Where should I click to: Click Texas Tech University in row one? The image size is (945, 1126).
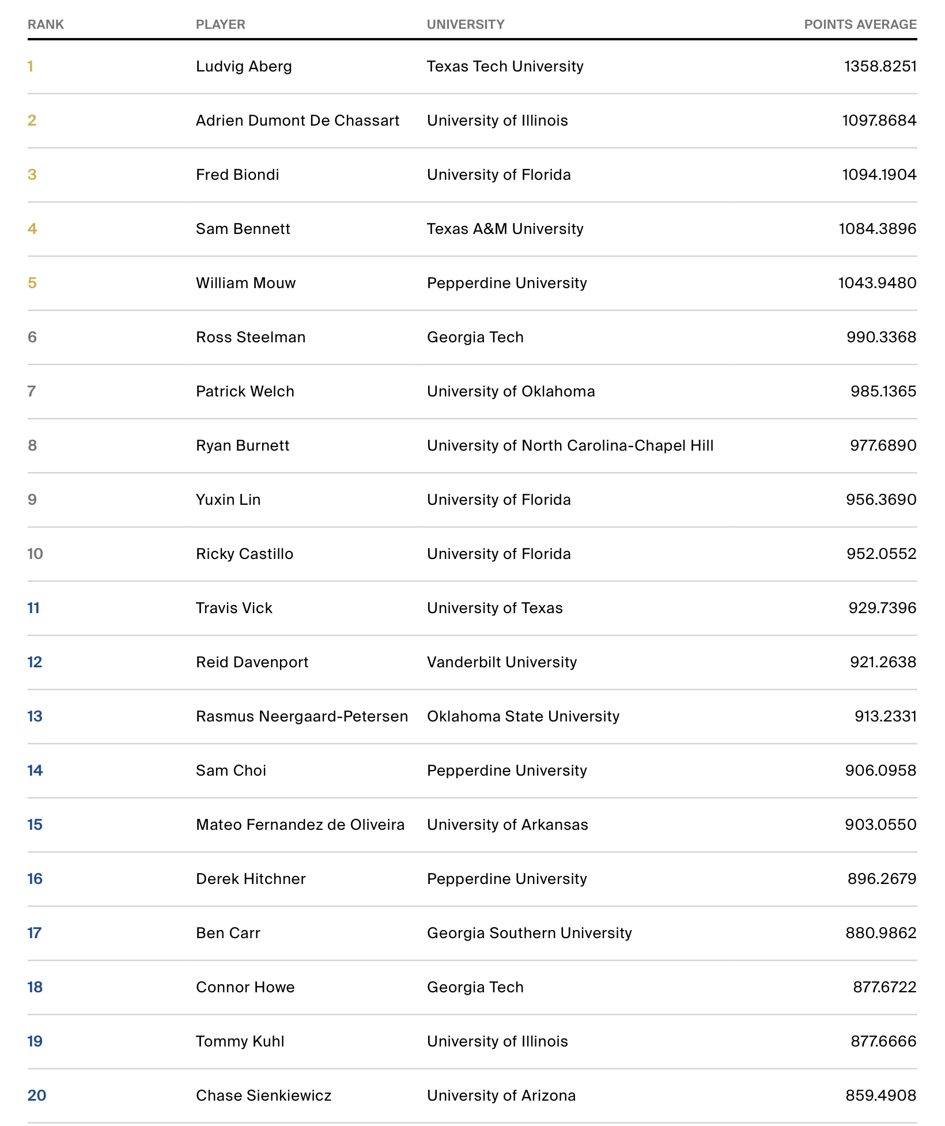pos(505,66)
